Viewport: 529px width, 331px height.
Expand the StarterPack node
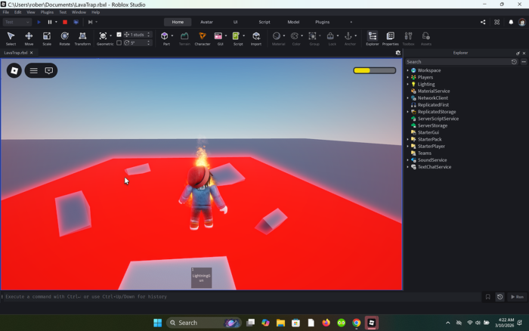(407, 139)
